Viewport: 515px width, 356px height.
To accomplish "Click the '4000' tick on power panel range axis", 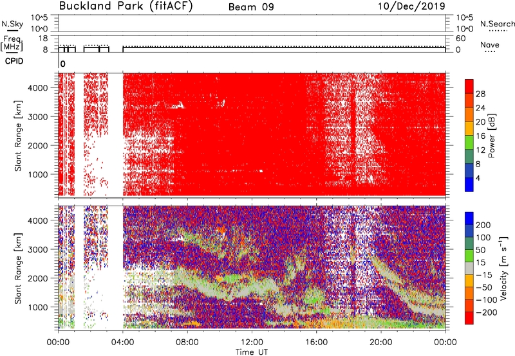I will (x=37, y=88).
